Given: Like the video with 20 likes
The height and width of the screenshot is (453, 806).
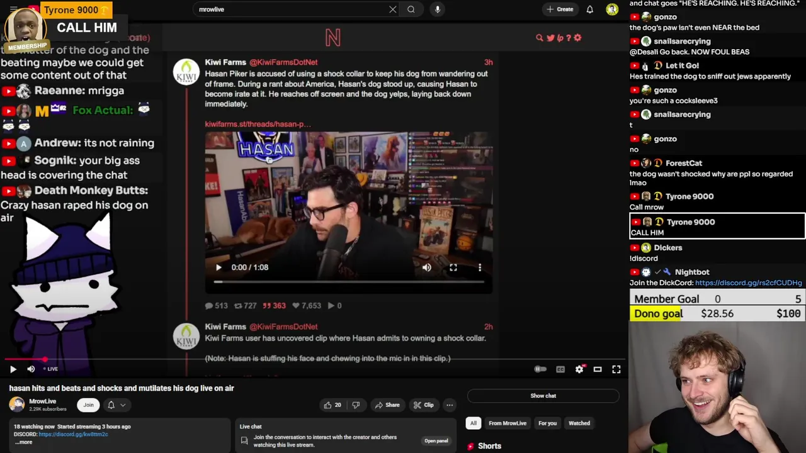Looking at the screenshot, I should 332,405.
